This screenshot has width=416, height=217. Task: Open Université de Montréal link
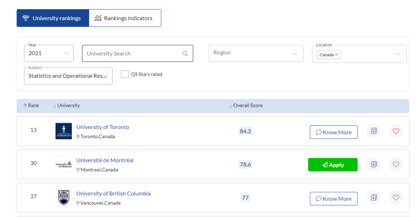coord(105,160)
